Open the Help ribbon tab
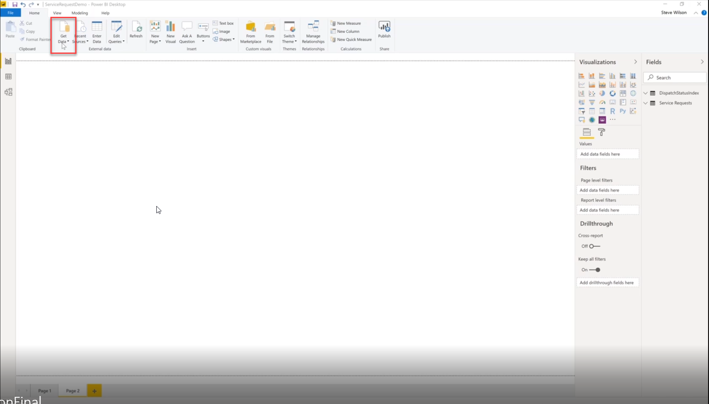709x404 pixels. click(x=105, y=13)
